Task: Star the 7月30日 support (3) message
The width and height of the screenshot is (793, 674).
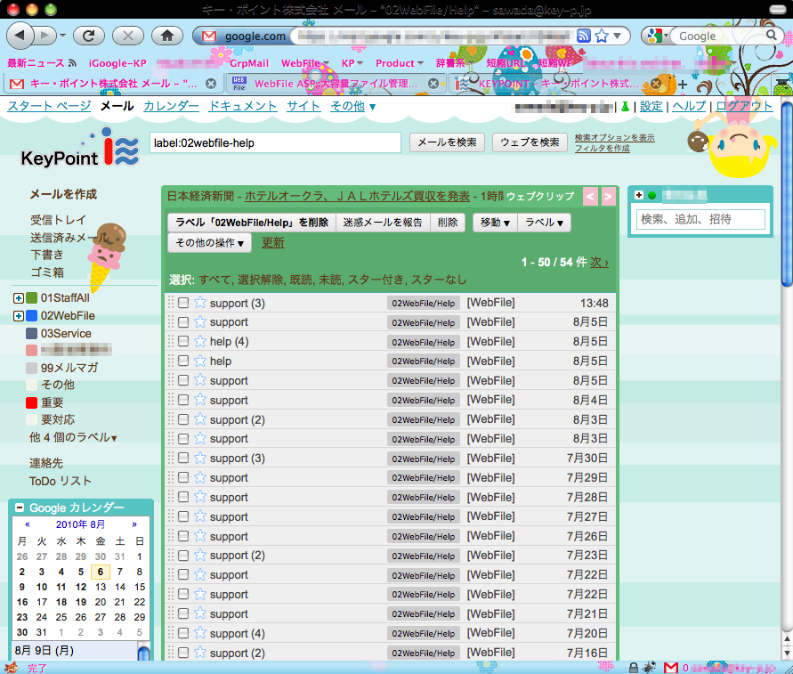Action: click(200, 458)
